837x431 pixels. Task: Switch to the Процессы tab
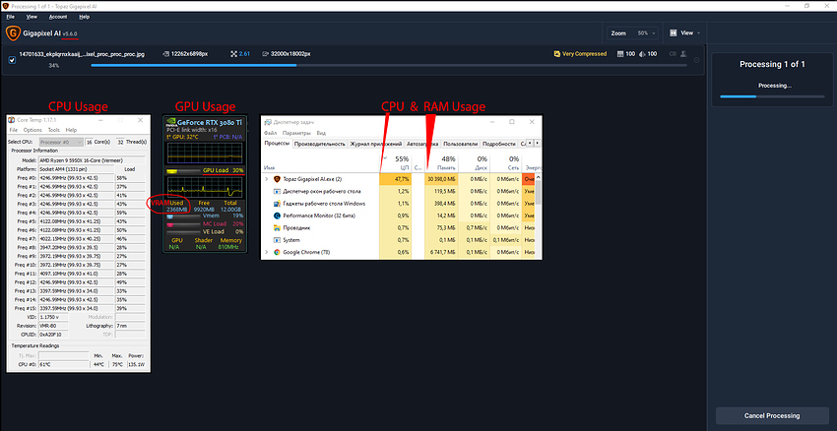[277, 144]
